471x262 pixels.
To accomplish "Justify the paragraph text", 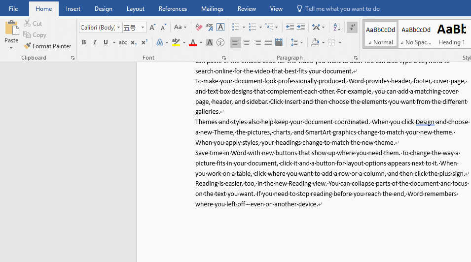I will pyautogui.click(x=268, y=43).
